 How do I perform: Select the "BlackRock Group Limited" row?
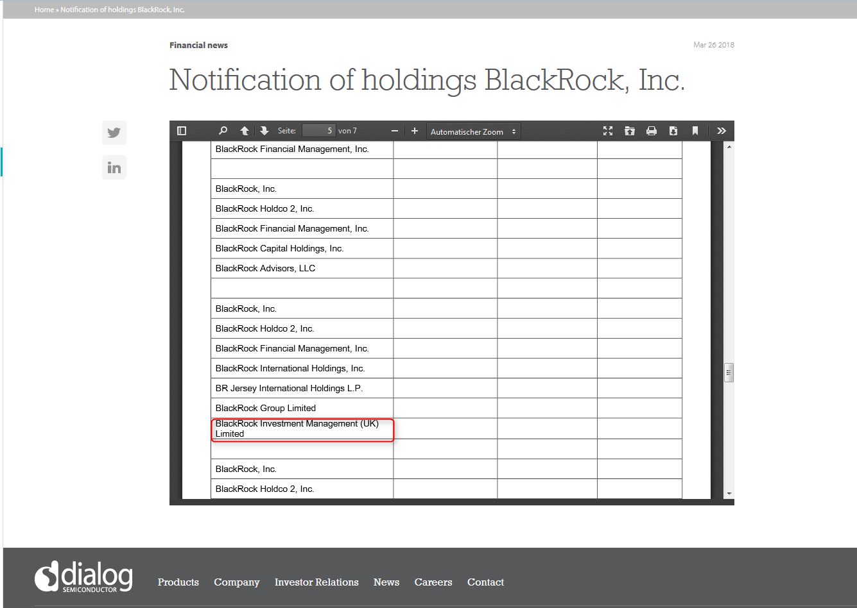[446, 408]
